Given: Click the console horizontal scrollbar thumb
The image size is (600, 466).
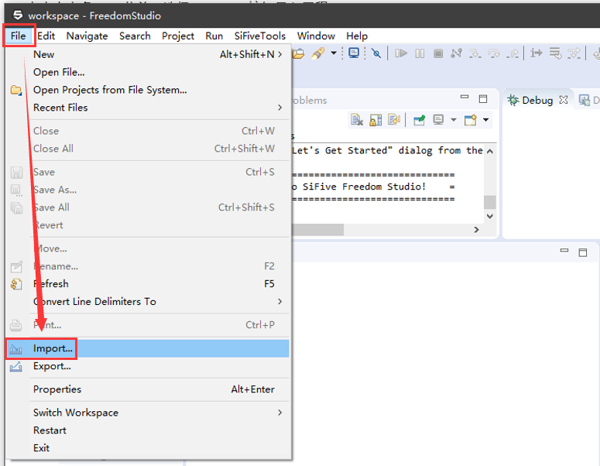Looking at the screenshot, I should 317,230.
